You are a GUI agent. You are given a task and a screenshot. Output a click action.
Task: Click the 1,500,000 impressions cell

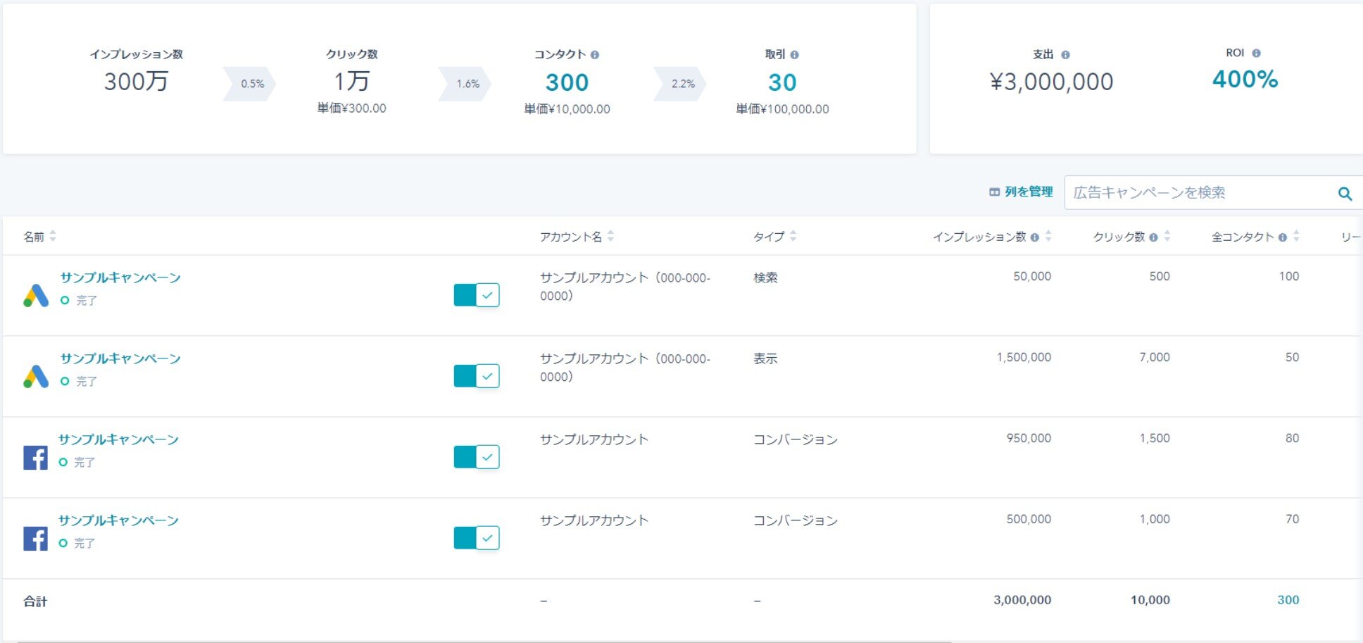[x=1024, y=358]
